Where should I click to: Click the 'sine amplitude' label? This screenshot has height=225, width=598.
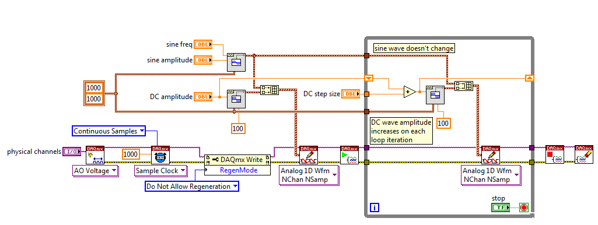170,60
